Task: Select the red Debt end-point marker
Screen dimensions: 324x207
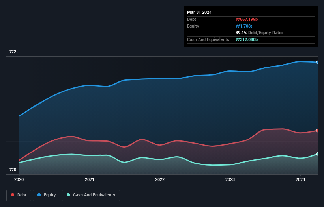Action: pyautogui.click(x=317, y=131)
